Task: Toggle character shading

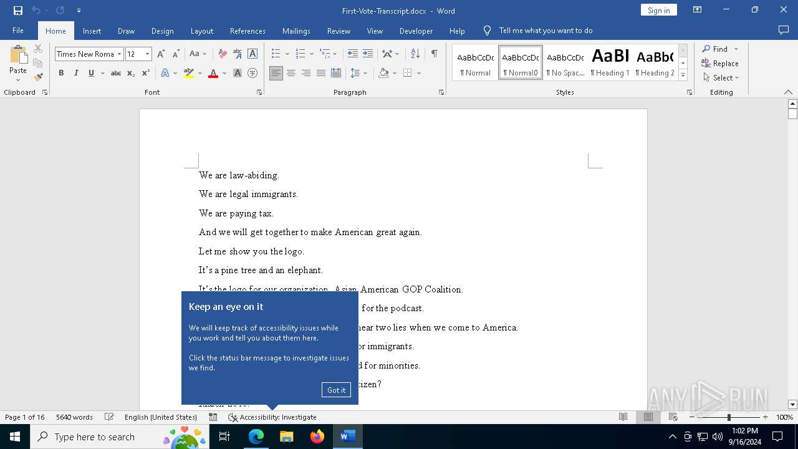Action: (238, 74)
